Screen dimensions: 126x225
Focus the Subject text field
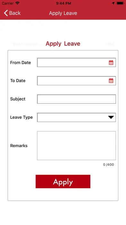[x=76, y=99]
